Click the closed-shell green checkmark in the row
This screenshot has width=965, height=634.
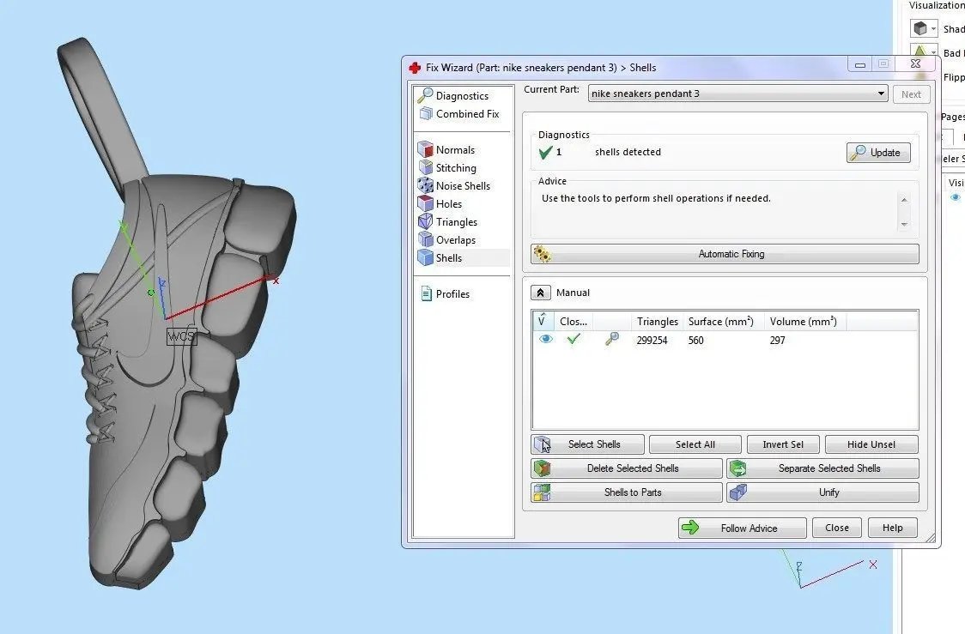pos(573,339)
